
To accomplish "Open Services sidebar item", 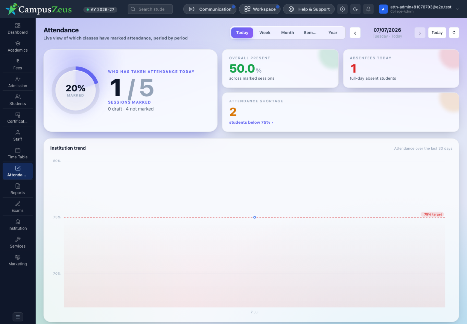I will click(18, 242).
